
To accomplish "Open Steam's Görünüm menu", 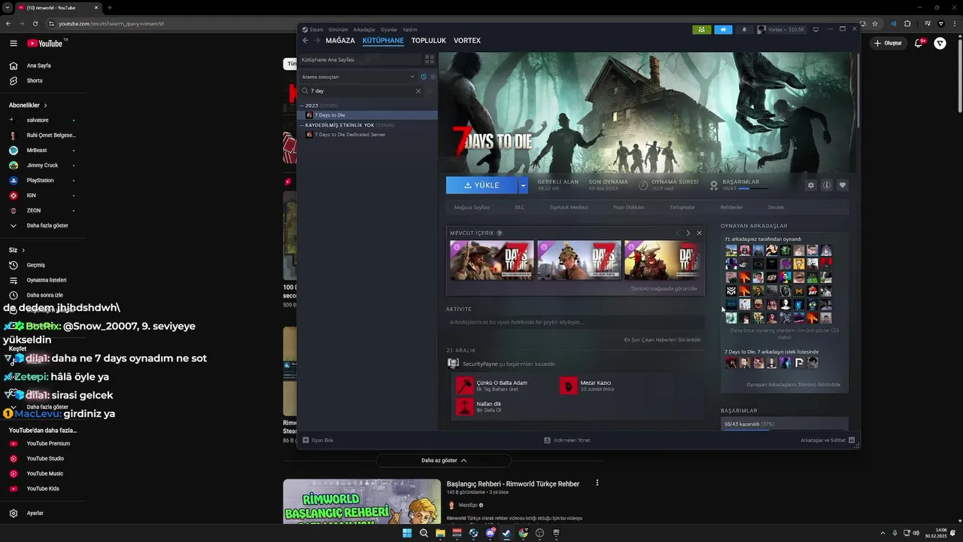I will pyautogui.click(x=339, y=29).
